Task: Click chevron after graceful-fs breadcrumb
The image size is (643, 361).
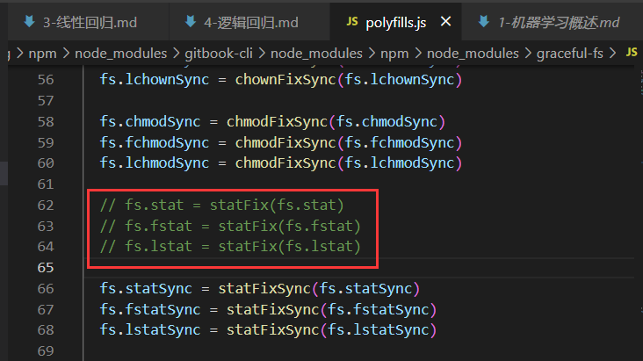Action: (x=613, y=53)
